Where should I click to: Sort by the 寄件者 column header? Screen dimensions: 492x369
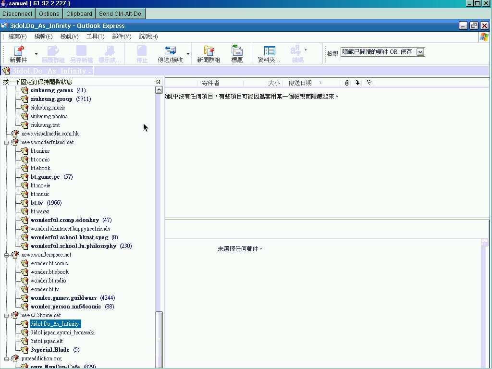tap(220, 83)
